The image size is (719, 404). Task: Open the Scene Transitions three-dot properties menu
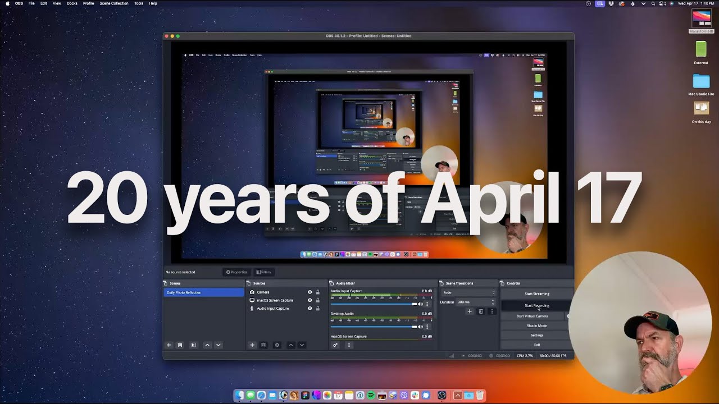pyautogui.click(x=492, y=311)
